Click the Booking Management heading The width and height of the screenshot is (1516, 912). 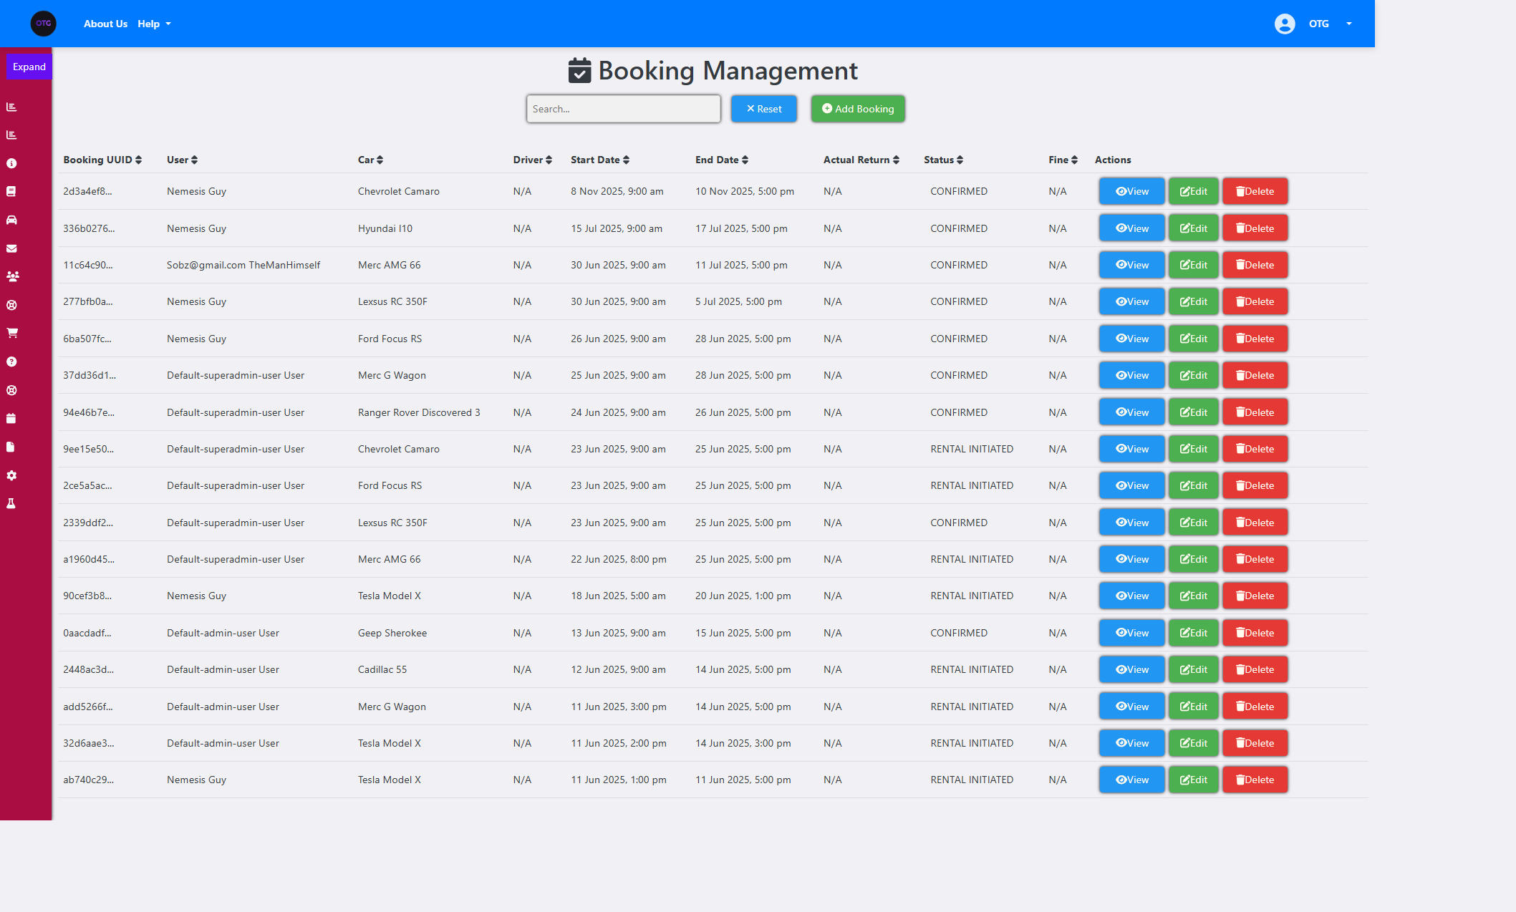(x=713, y=70)
